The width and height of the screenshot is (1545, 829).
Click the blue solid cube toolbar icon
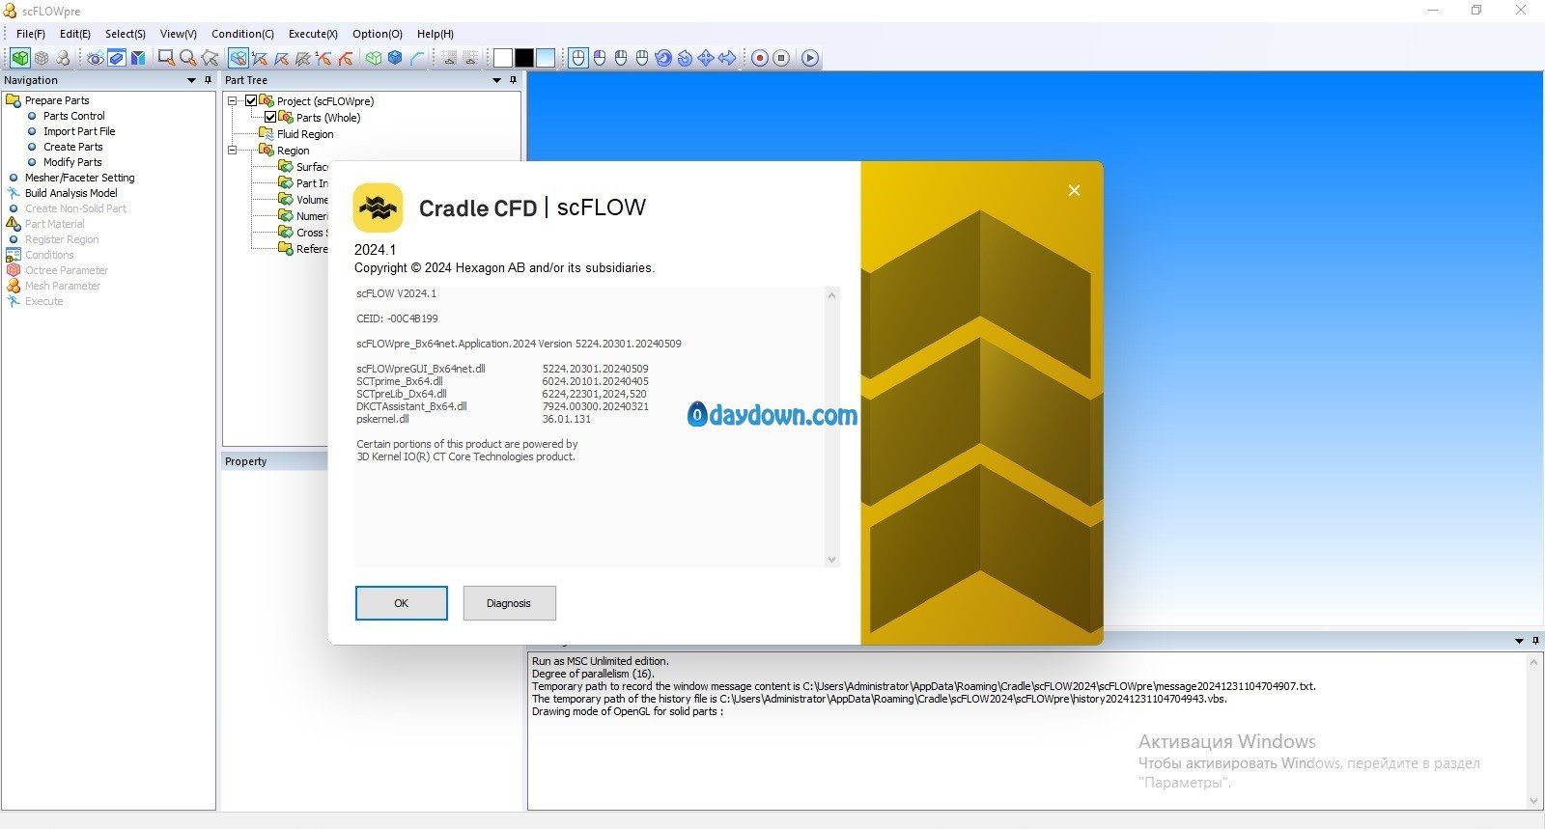point(395,58)
